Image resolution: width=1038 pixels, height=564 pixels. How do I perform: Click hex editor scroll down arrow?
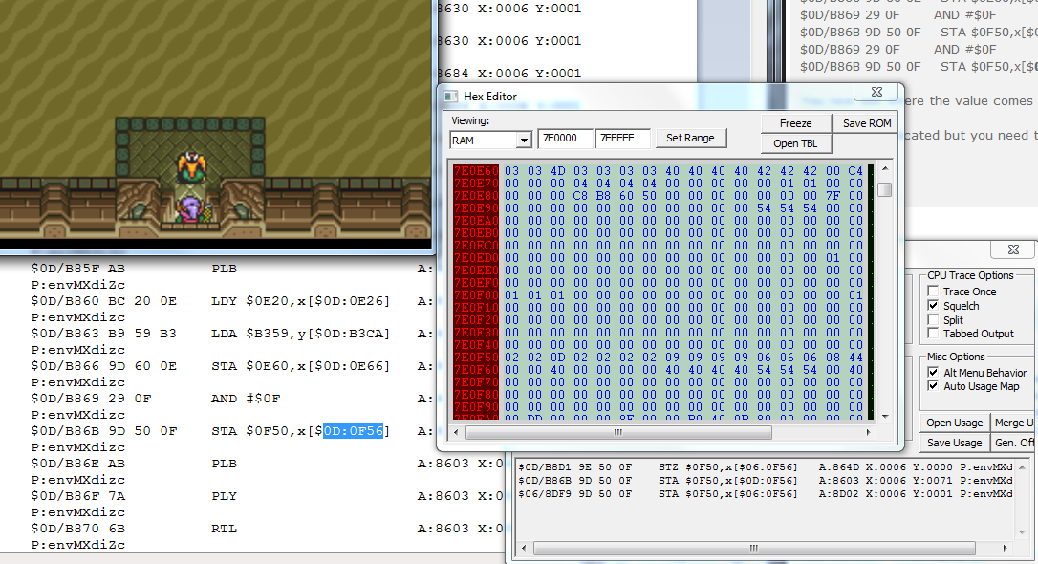(x=885, y=417)
